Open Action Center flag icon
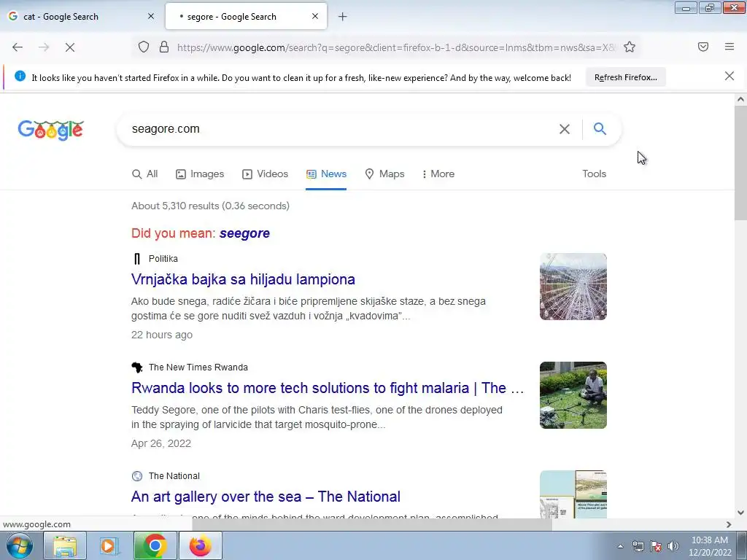747x560 pixels. (656, 546)
